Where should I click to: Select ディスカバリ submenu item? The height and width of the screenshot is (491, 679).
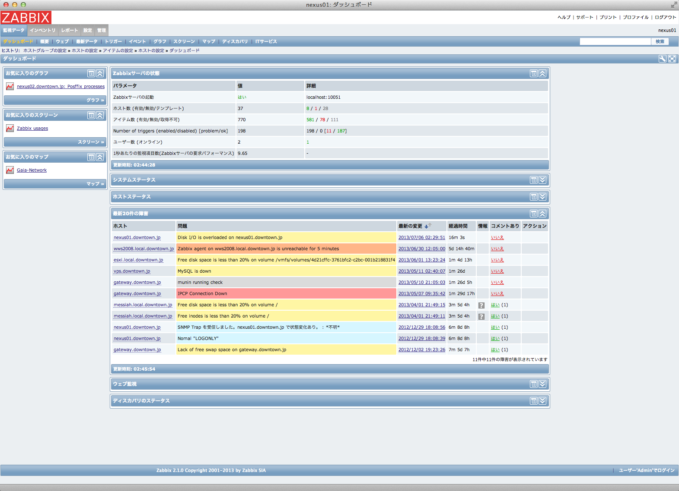pos(235,41)
